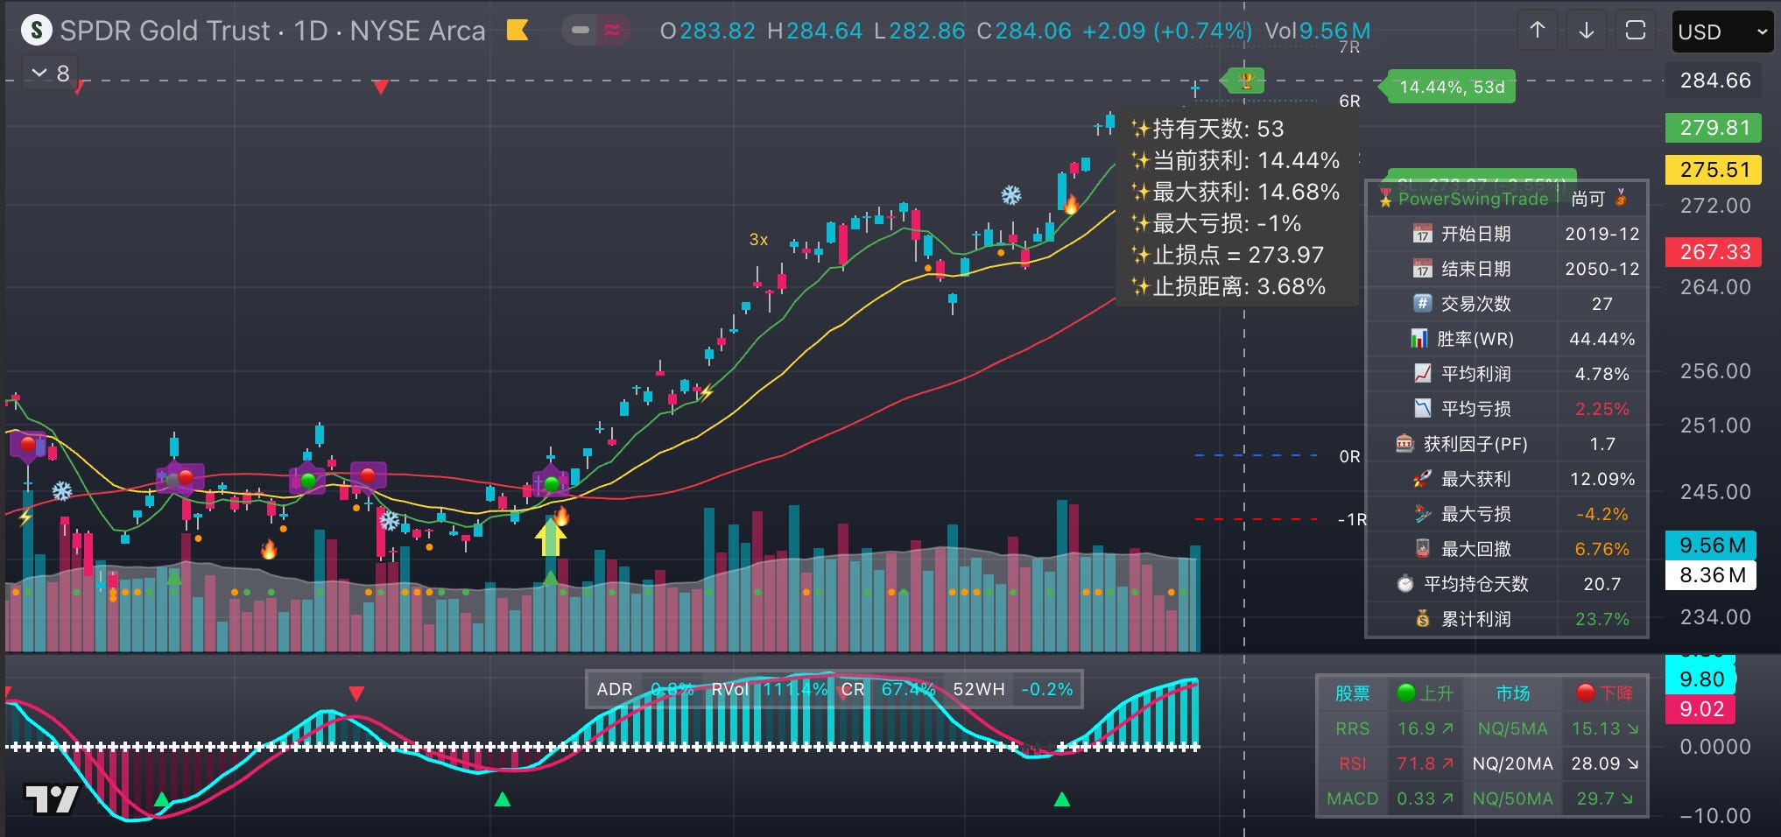This screenshot has height=837, width=1781.
Task: Click the RRS row label in market table
Action: (x=1352, y=728)
